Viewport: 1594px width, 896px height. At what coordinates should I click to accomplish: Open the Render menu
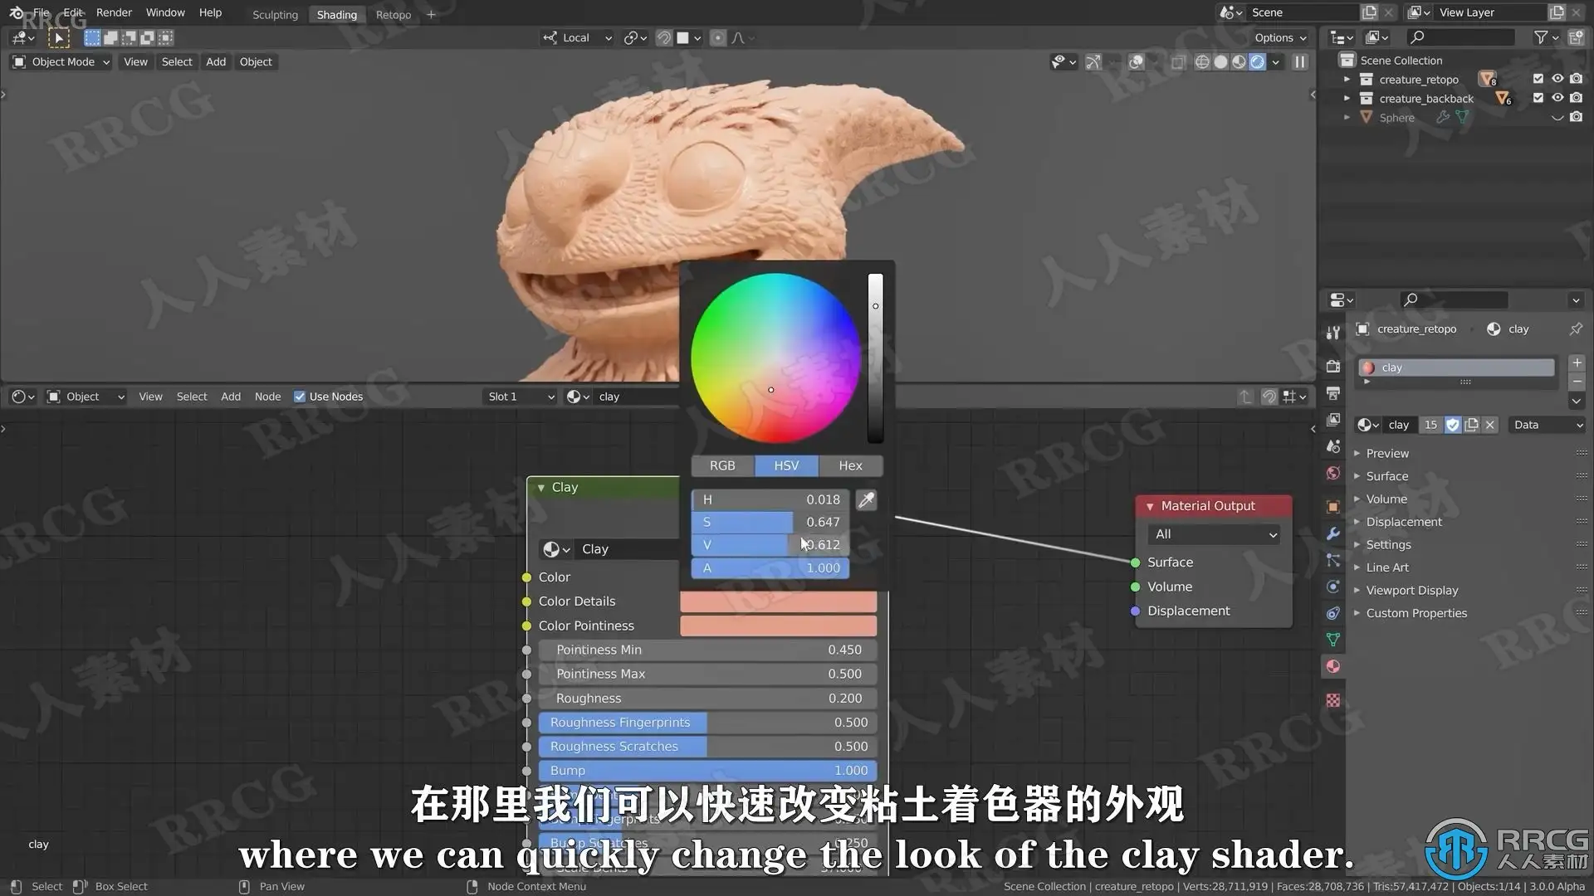point(114,12)
